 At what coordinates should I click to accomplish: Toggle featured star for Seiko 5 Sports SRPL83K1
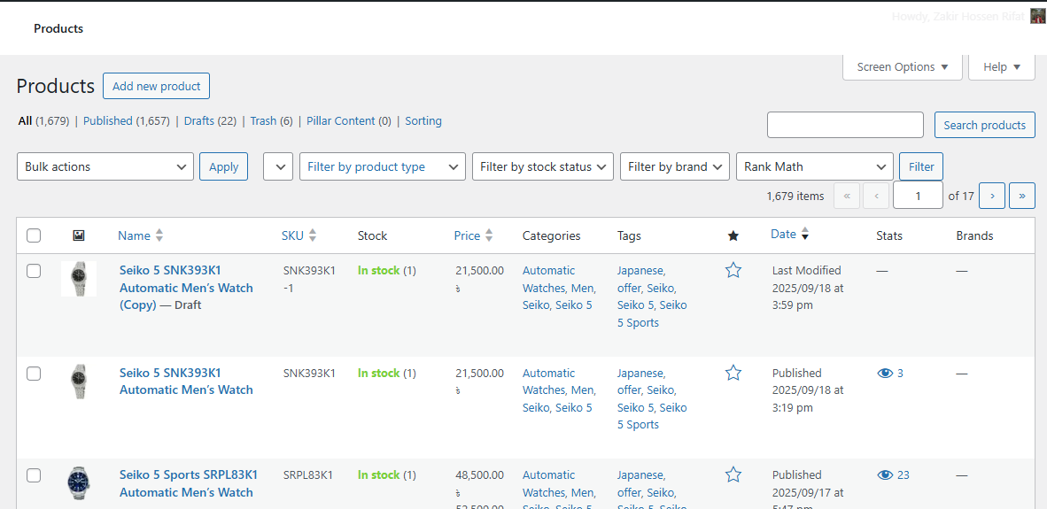click(733, 475)
